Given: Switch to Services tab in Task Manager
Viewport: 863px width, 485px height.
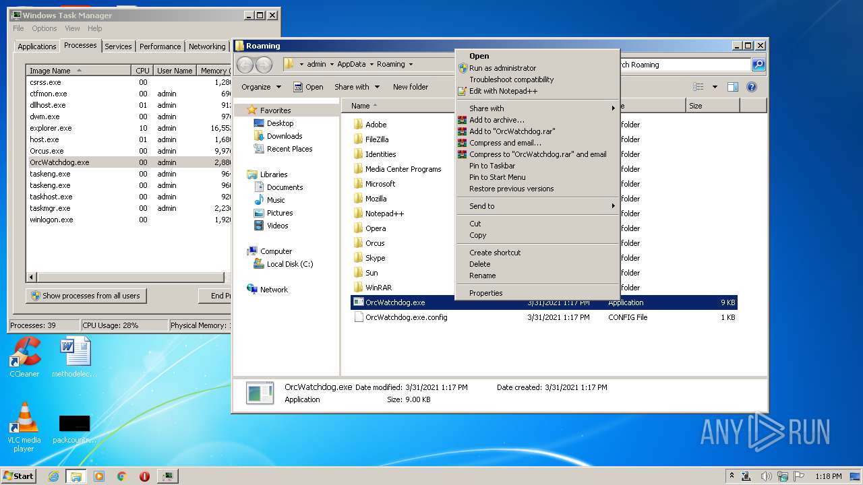Looking at the screenshot, I should [118, 46].
